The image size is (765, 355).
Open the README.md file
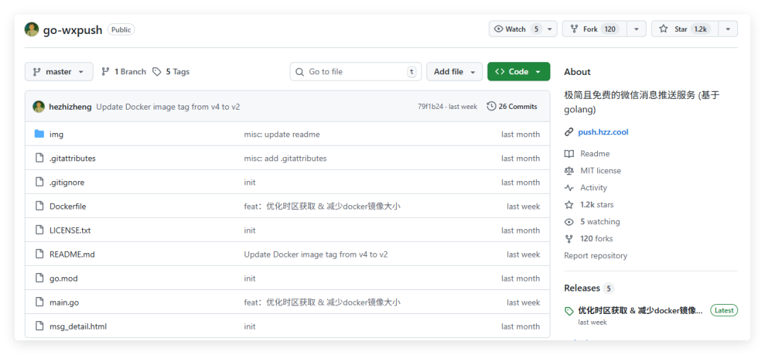72,254
